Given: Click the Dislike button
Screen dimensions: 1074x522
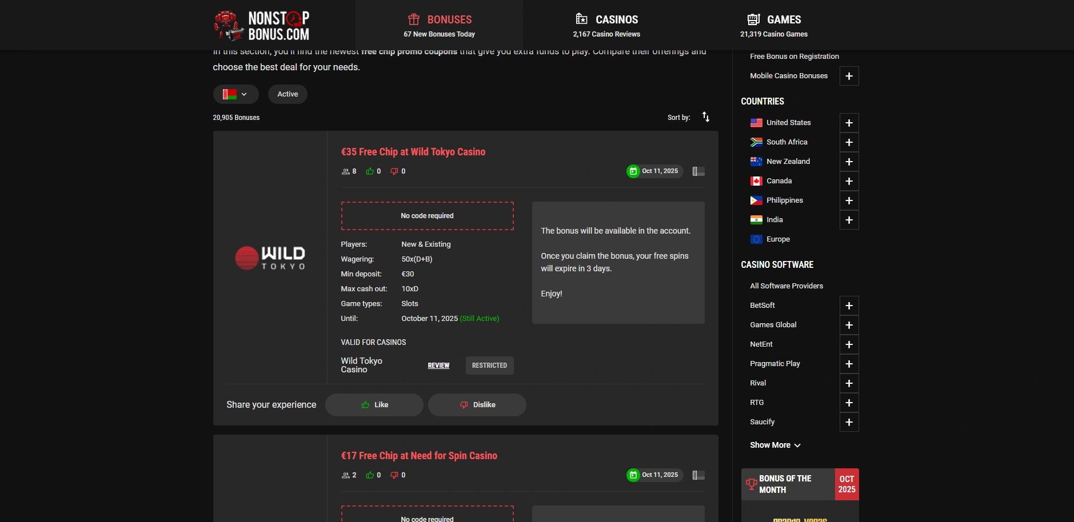Looking at the screenshot, I should [477, 405].
